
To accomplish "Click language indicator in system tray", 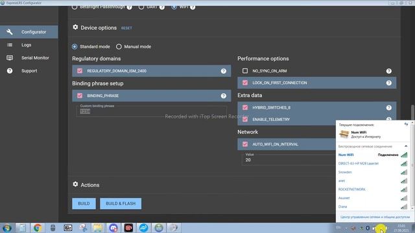I will click(338, 228).
